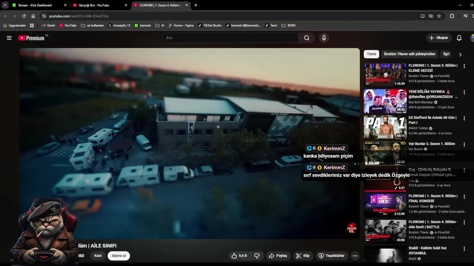This screenshot has width=474, height=266.
Task: Open more actions three-dot menu under video
Action: click(355, 256)
